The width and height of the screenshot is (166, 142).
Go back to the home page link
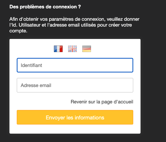tap(102, 102)
